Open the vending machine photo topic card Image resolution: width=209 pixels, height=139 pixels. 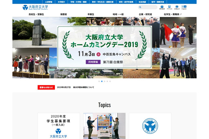pyautogui.click(x=104, y=126)
